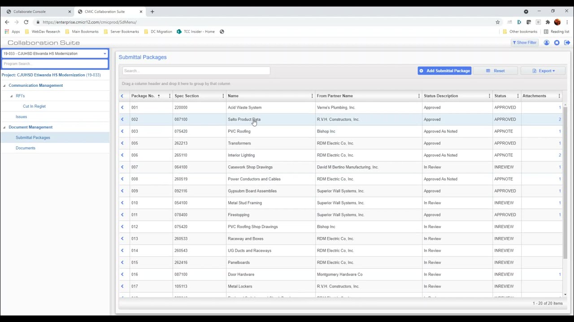The height and width of the screenshot is (322, 574).
Task: Expand row actions for package 007
Action: 122,167
